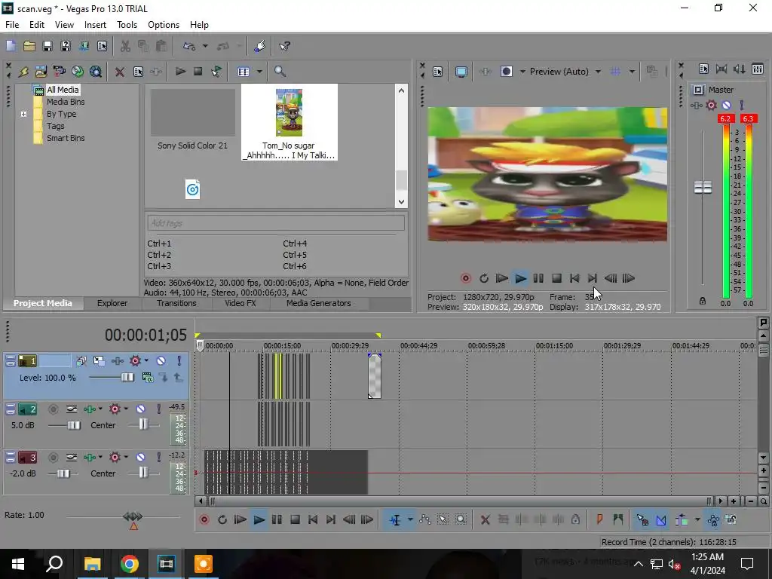
Task: Insert a region with green flags icon
Action: pos(617,519)
